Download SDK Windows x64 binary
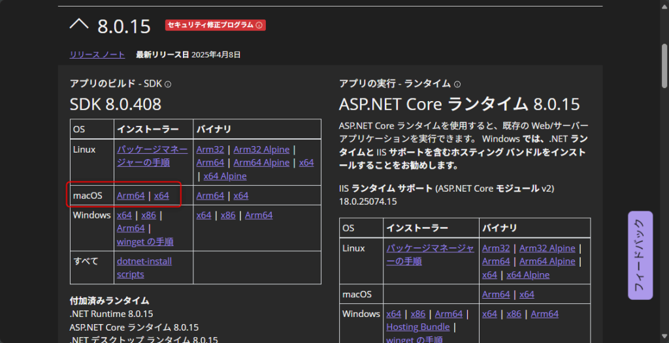This screenshot has width=669, height=343. coord(204,215)
